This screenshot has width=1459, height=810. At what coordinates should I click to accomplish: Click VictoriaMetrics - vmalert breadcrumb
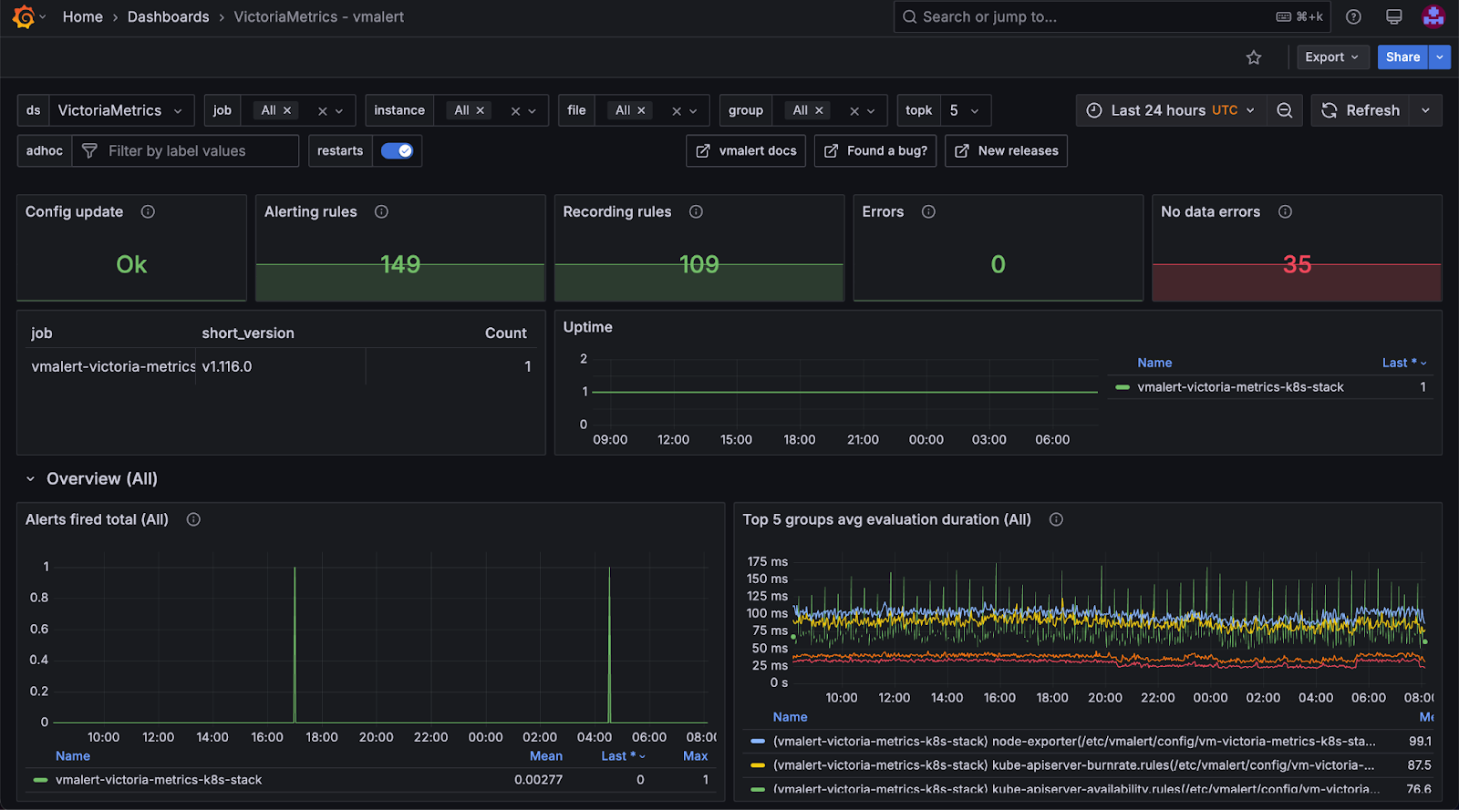tap(319, 16)
